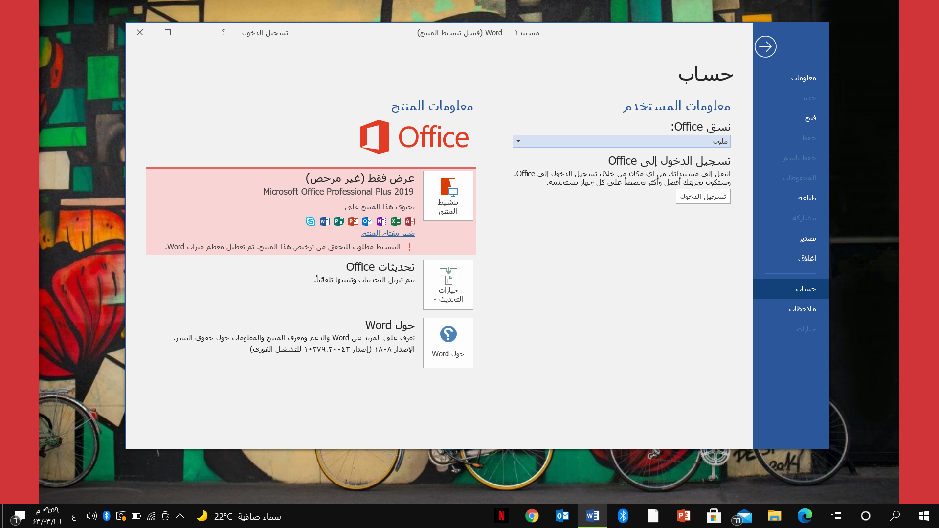Click the red Office logo
The width and height of the screenshot is (939, 528).
(414, 137)
